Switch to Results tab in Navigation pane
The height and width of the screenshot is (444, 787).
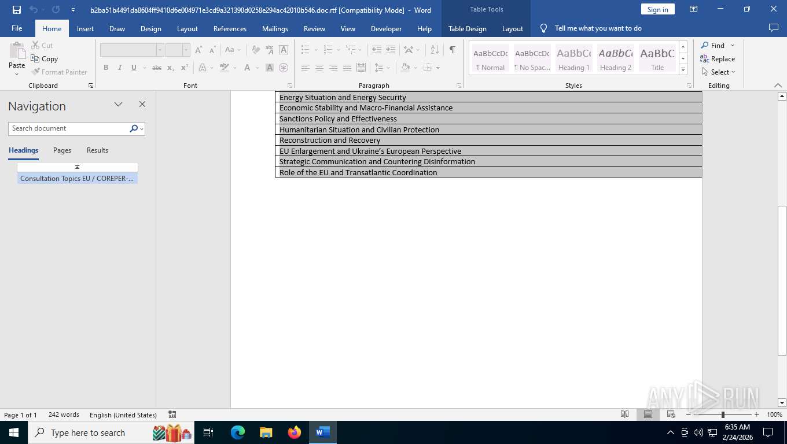tap(97, 150)
